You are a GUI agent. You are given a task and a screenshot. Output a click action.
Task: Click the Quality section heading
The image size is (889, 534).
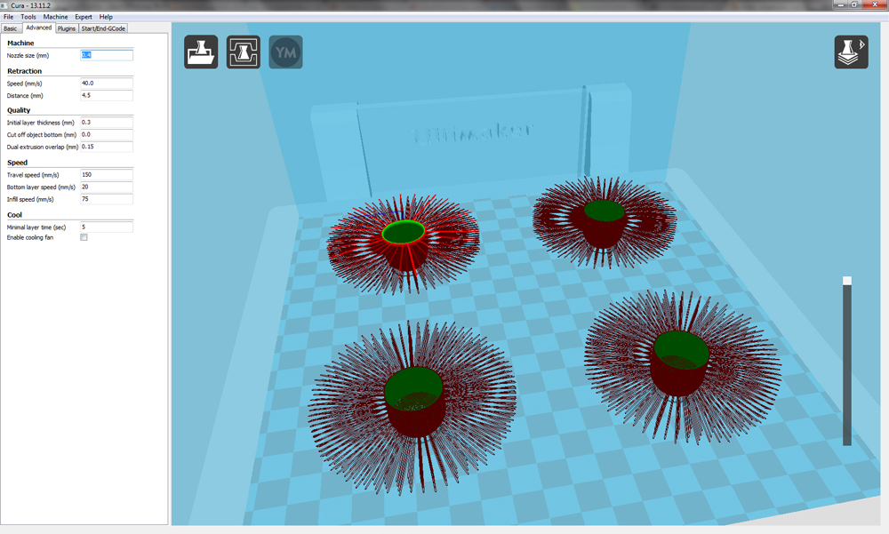point(19,110)
